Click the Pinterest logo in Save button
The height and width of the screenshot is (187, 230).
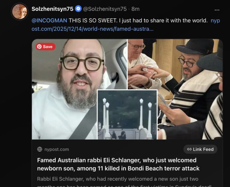tap(39, 47)
